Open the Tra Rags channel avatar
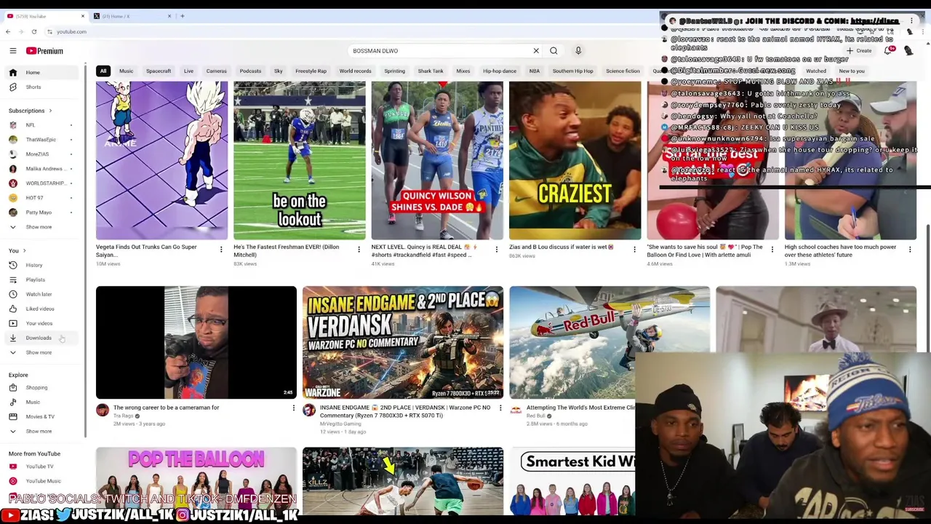Viewport: 931px width, 524px height. [x=103, y=411]
